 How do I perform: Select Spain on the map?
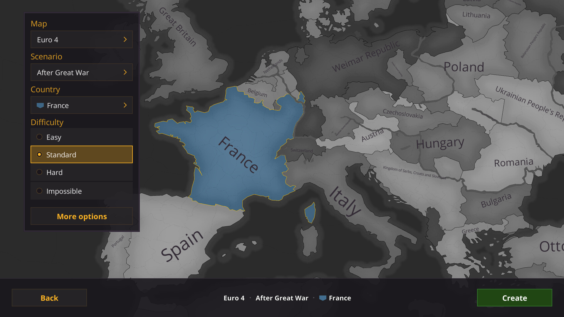click(x=182, y=246)
